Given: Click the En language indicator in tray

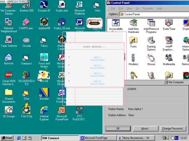Looking at the screenshot, I should (x=176, y=138).
